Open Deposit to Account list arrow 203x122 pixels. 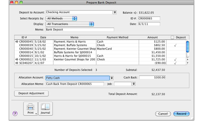tap(115, 12)
